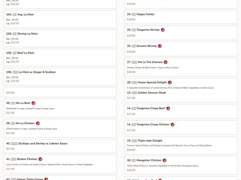Viewport: 241px width, 180px height.
Task: Click the spicy icon beside Ma La Trio (Hunan)
Action: coord(165,62)
